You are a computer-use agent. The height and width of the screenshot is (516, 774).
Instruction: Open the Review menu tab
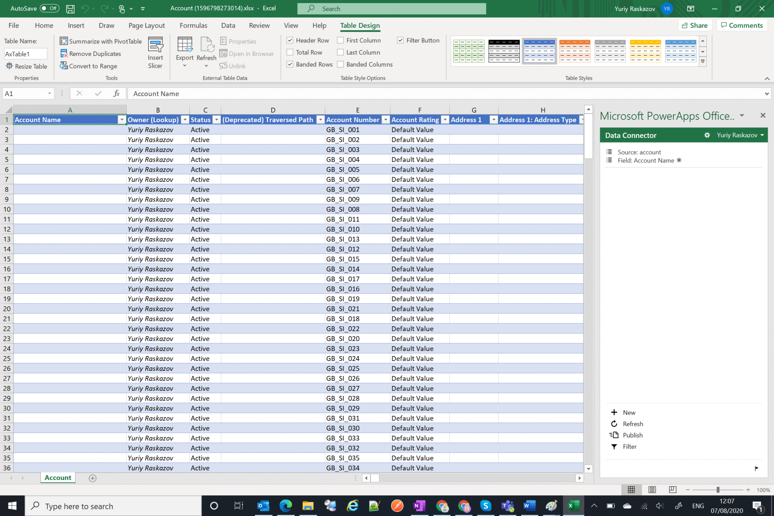[259, 25]
